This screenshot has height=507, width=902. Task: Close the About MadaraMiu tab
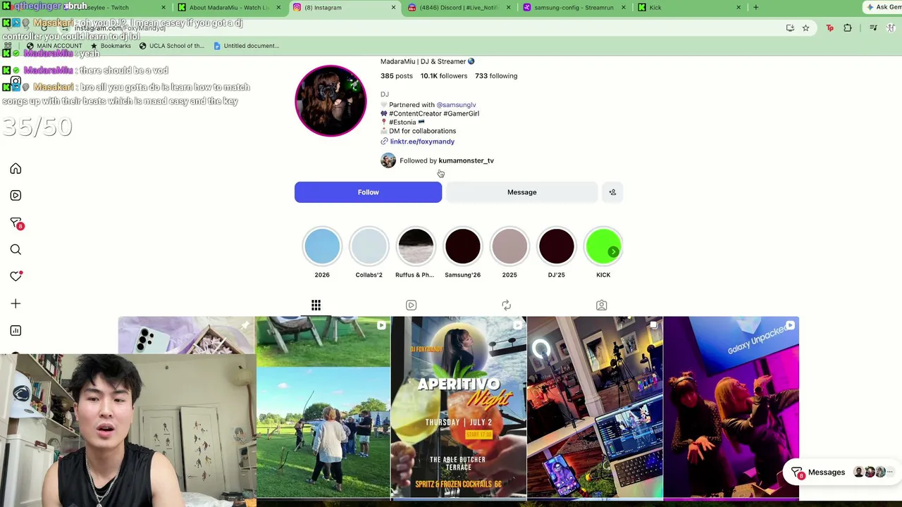(278, 8)
